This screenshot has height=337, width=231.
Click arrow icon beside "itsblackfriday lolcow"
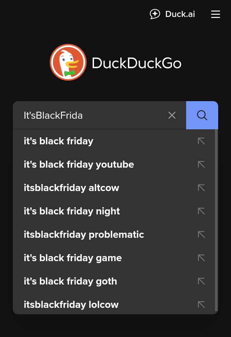click(x=201, y=305)
